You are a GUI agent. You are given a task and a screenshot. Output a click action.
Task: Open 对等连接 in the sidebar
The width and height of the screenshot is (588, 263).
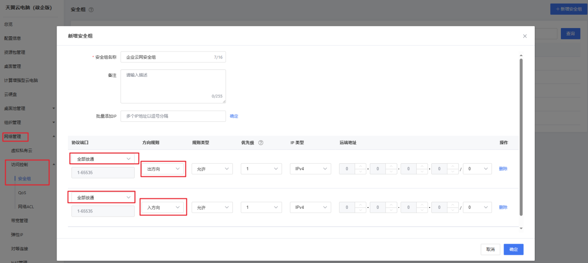[19, 249]
